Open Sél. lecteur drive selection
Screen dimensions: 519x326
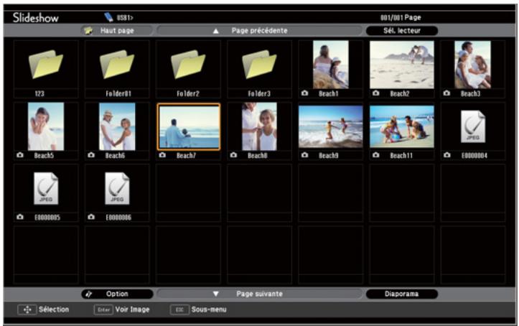click(402, 30)
